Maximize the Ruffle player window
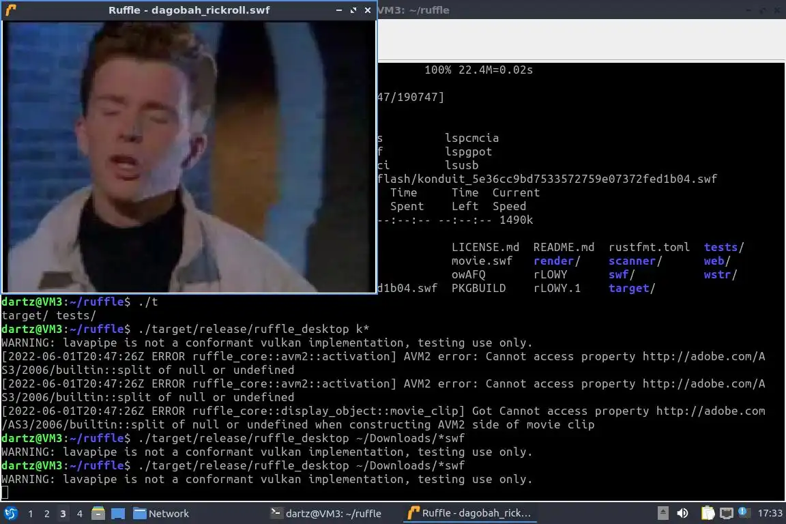Screen dimensions: 786x524 click(353, 10)
